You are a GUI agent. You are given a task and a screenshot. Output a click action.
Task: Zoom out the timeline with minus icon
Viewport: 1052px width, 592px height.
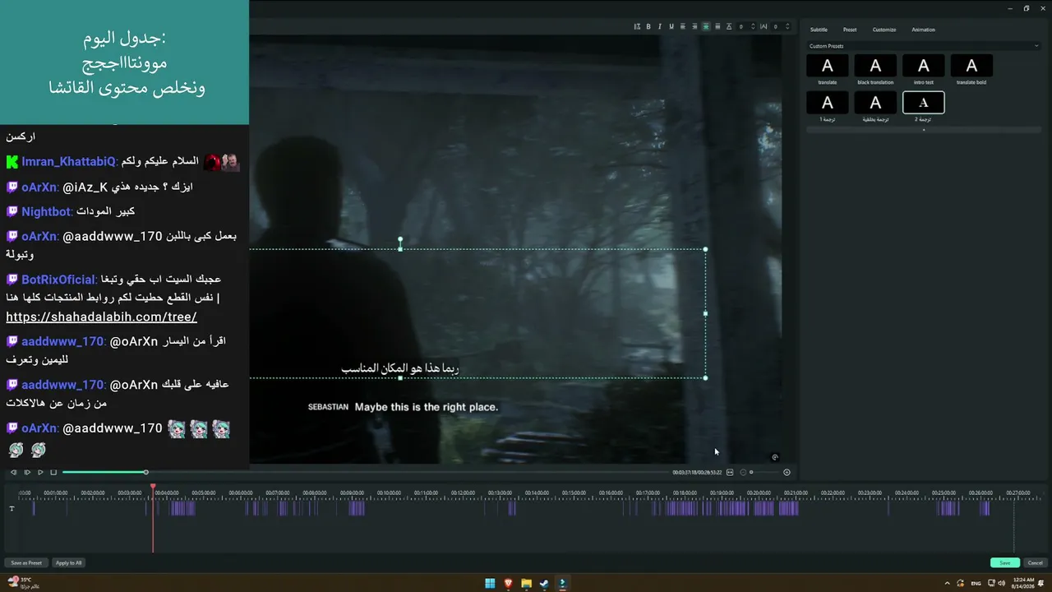tap(743, 472)
